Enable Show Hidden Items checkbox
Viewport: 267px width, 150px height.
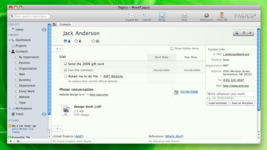click(172, 48)
